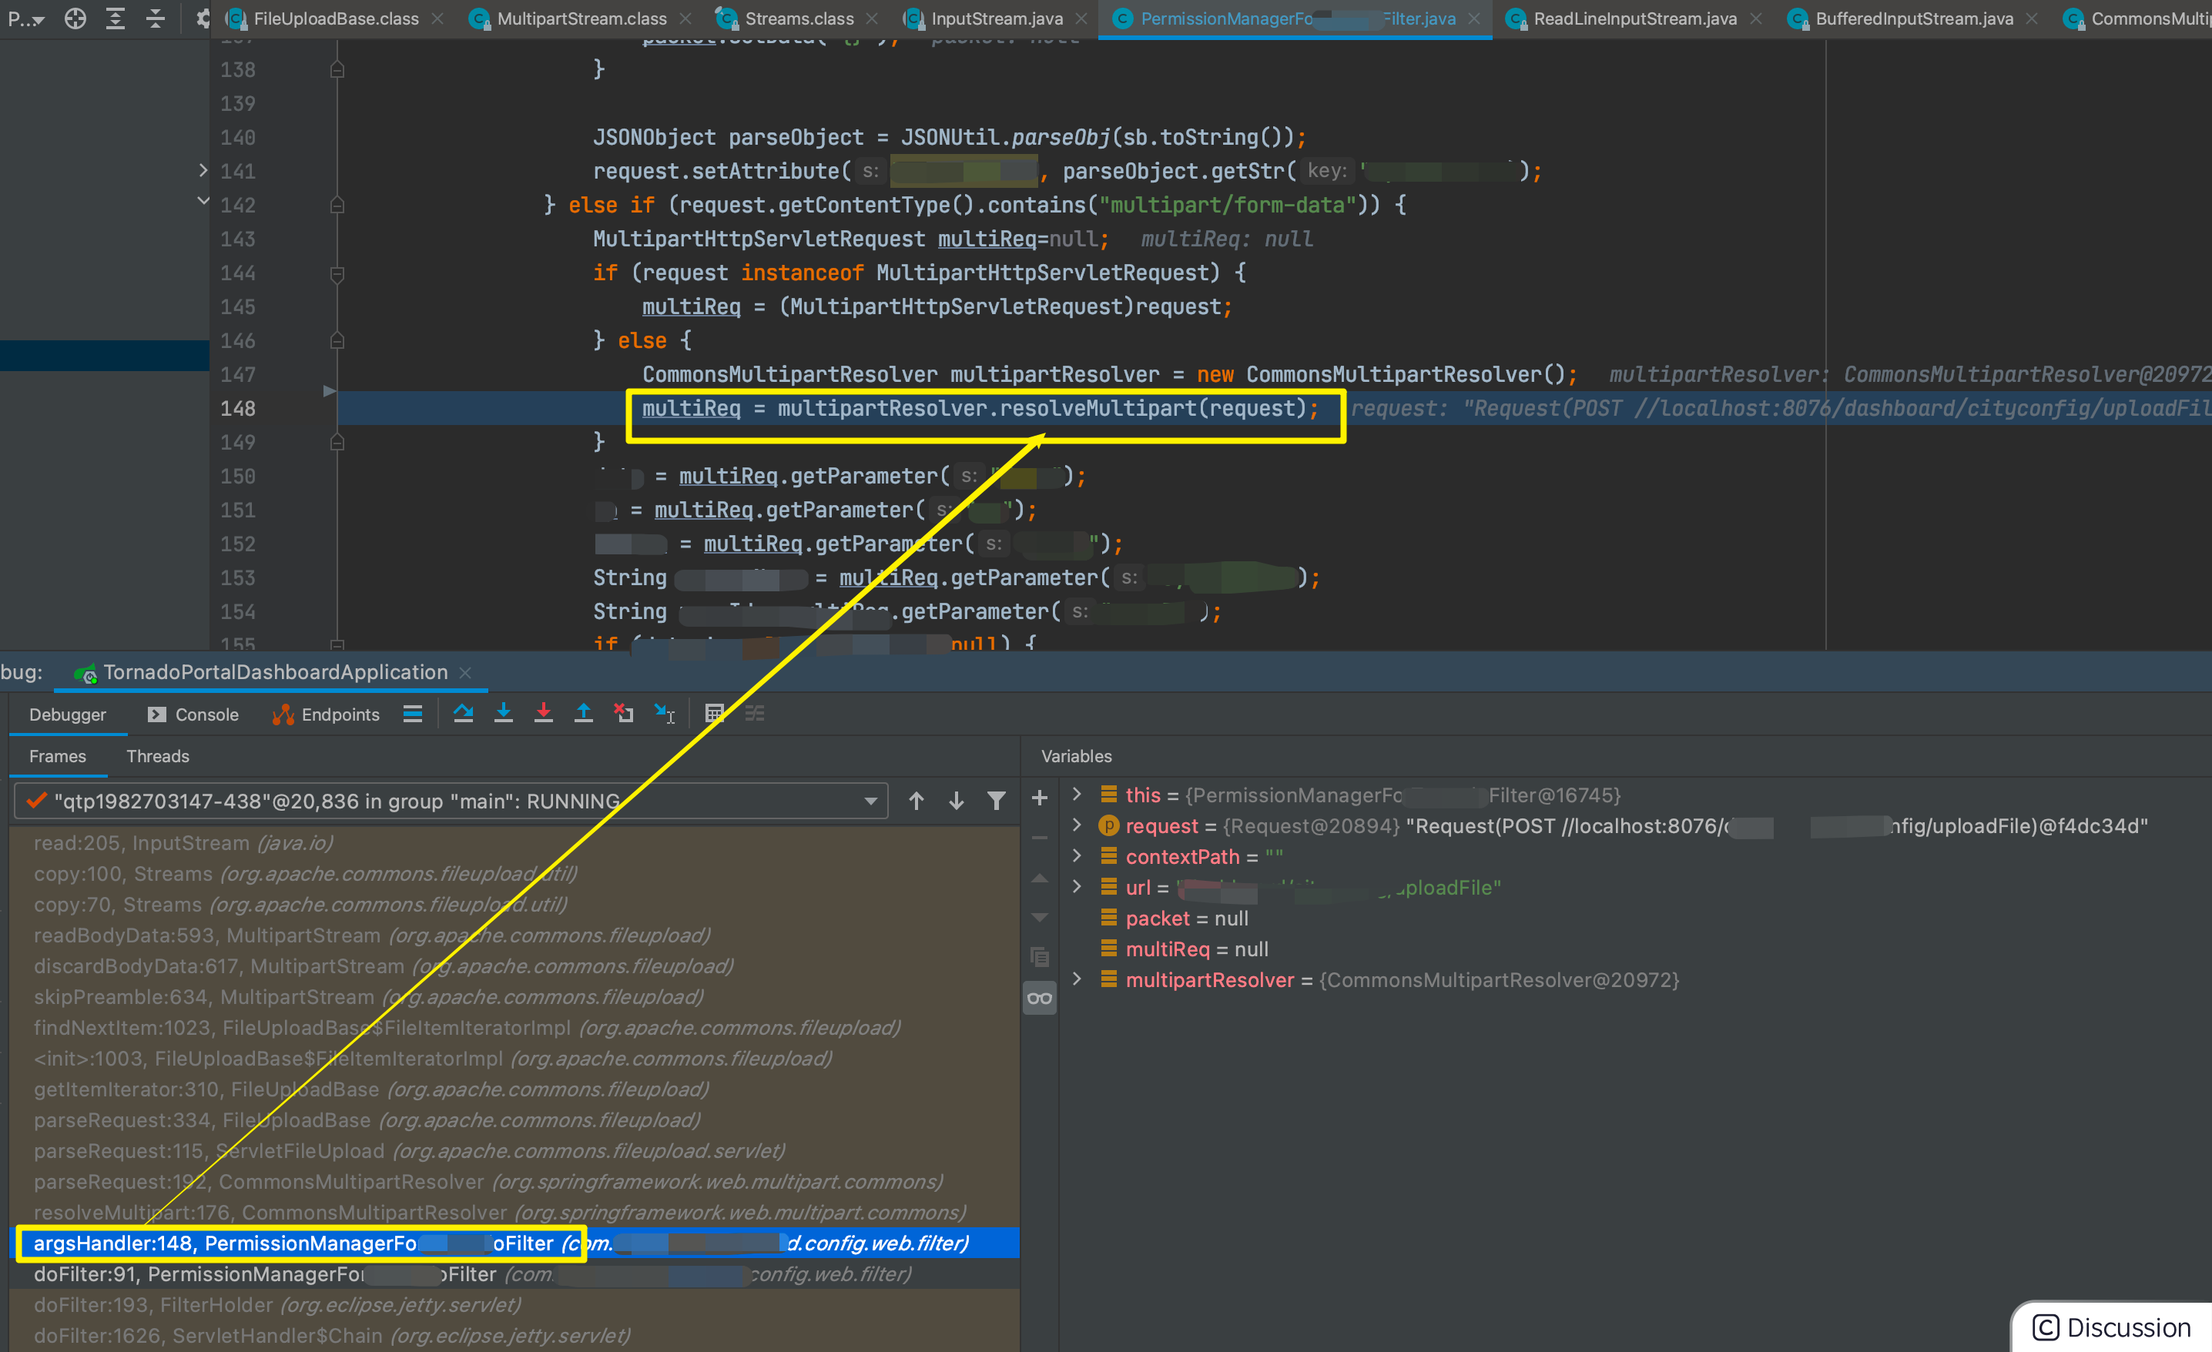Expand the 'request' variable node
Viewport: 2212px width, 1352px height.
point(1077,825)
